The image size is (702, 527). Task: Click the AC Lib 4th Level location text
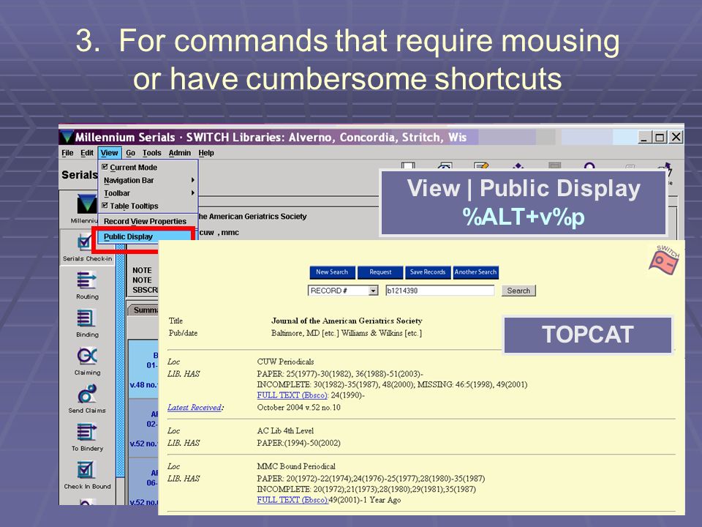click(285, 430)
